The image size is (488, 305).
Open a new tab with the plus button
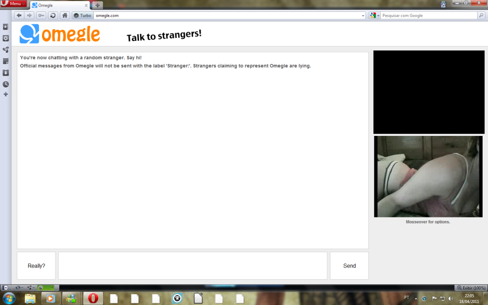tap(98, 5)
